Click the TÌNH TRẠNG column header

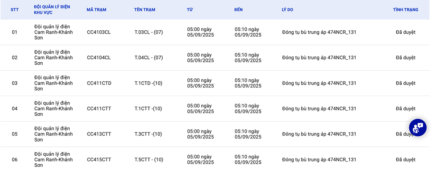click(x=406, y=10)
